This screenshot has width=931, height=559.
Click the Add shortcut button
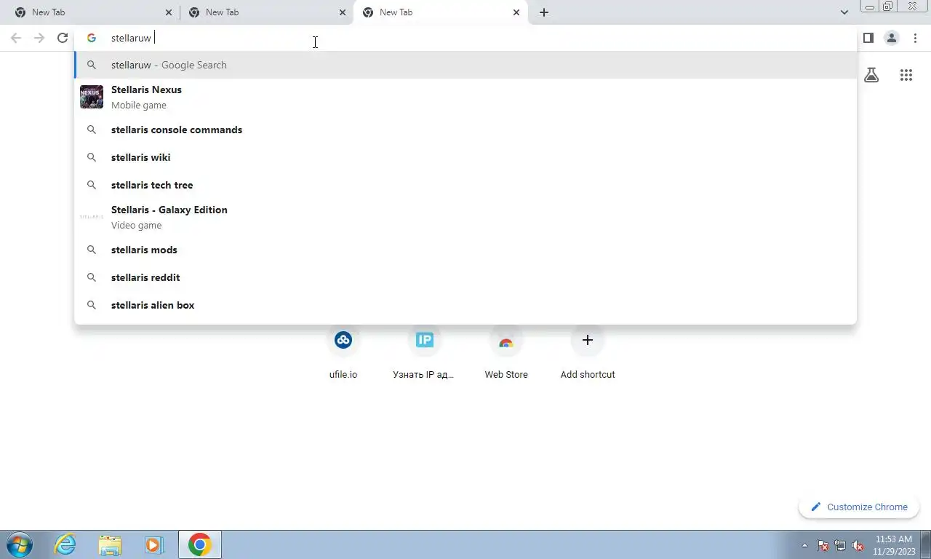pyautogui.click(x=588, y=354)
